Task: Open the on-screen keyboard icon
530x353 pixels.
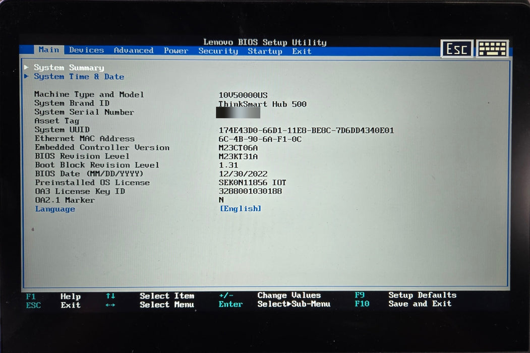Action: point(493,49)
